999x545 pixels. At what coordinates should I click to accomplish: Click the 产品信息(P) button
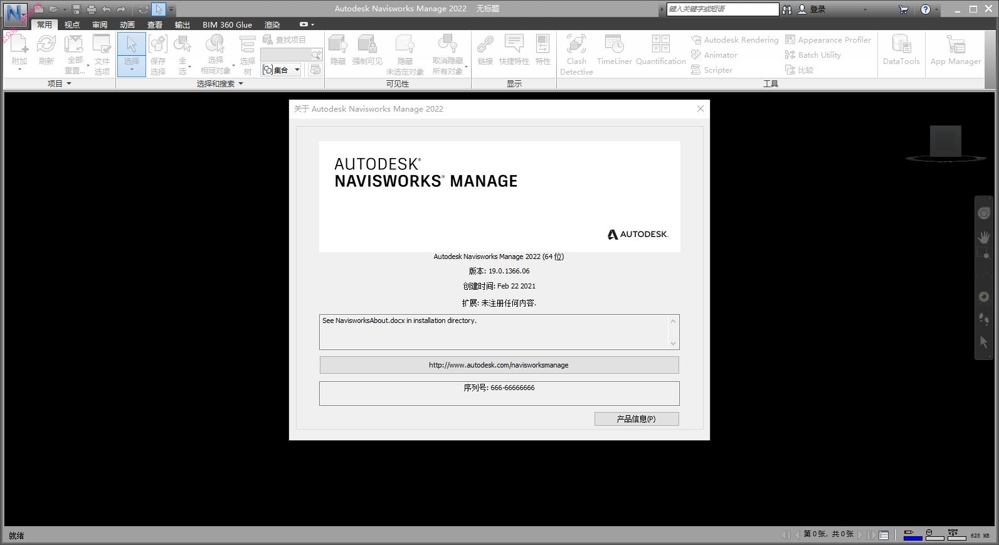[x=637, y=419]
